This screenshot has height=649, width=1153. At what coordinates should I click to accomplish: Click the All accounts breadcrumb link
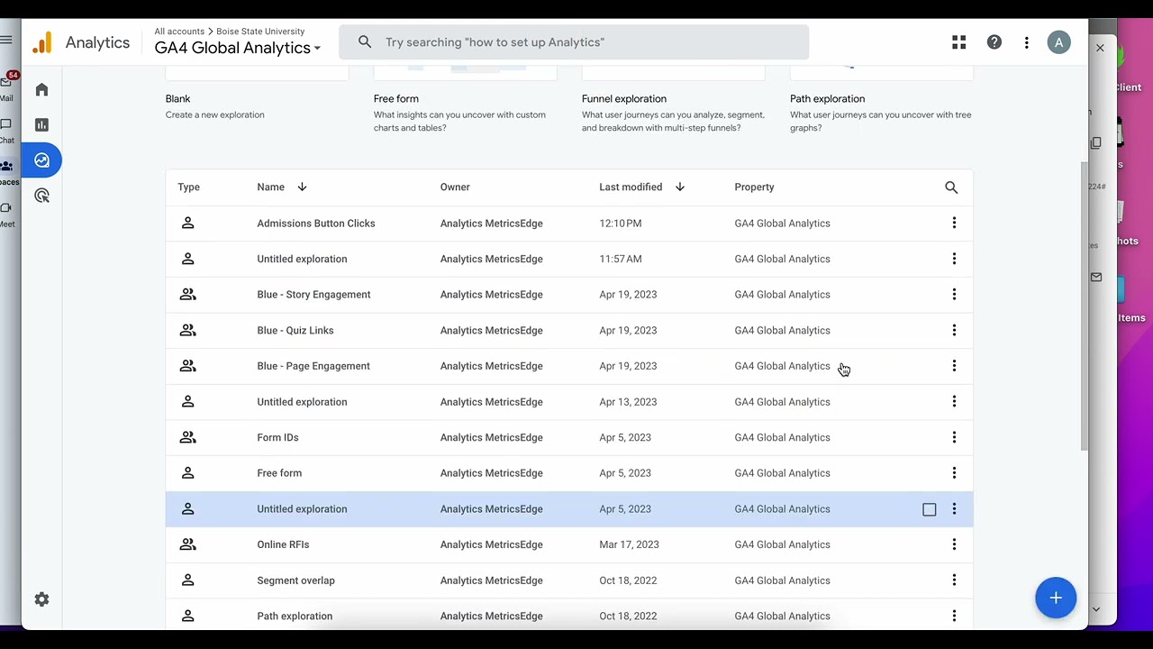click(179, 32)
